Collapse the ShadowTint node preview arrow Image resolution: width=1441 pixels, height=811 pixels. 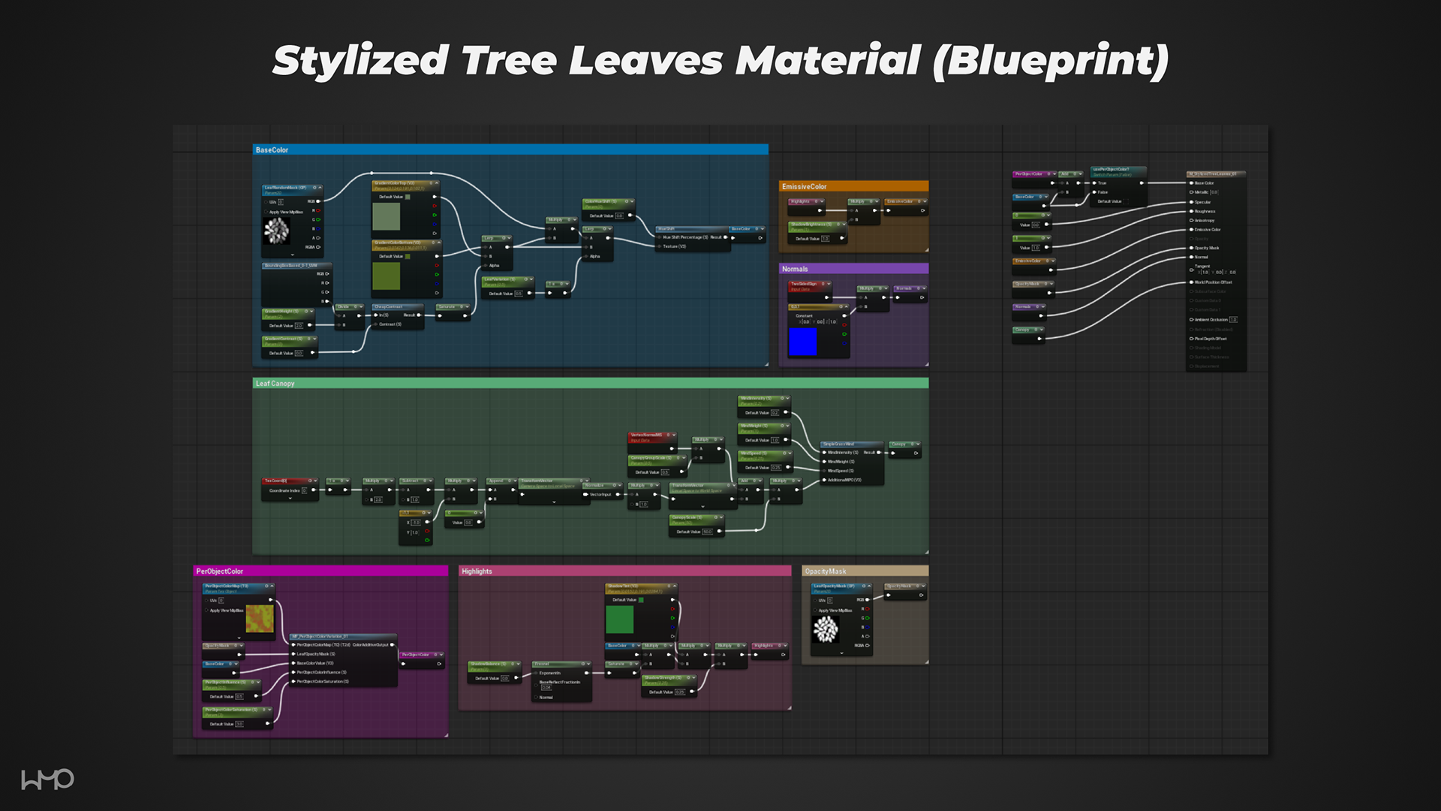point(674,586)
